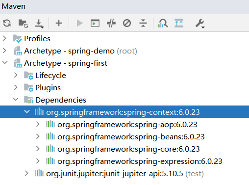249x185 pixels.
Task: Select 'Archetype - spring-demo' row text
Action: pos(69,51)
